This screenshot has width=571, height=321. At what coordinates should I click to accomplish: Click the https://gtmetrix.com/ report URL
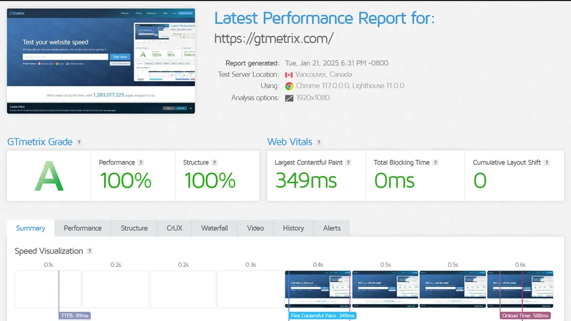tap(274, 38)
